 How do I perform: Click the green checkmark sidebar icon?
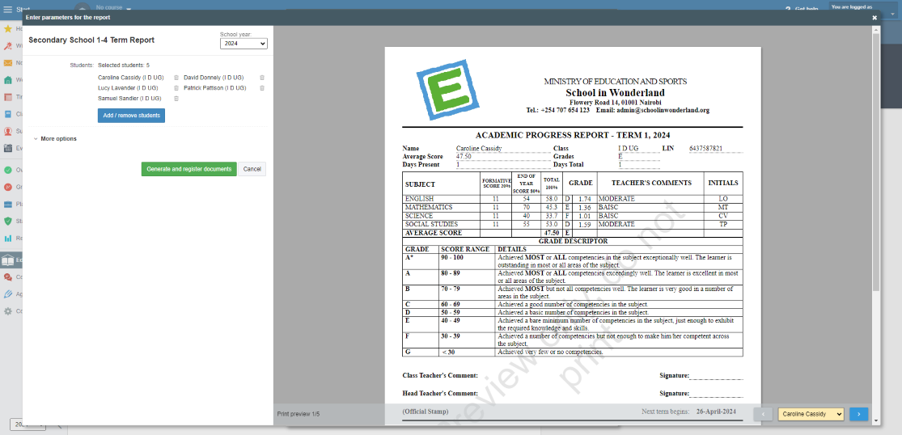[8, 170]
